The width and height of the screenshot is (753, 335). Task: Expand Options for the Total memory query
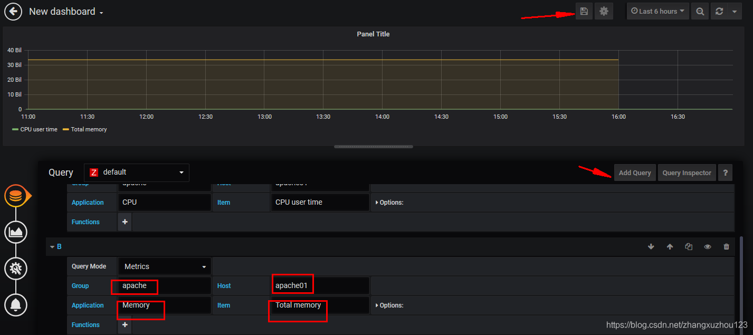(x=389, y=305)
